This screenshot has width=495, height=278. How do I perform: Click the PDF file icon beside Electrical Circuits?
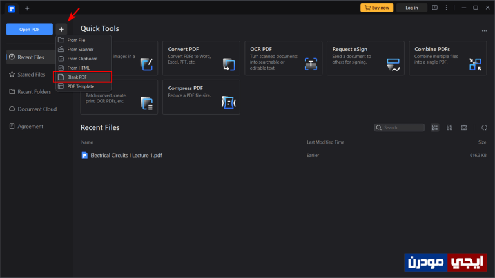click(84, 155)
